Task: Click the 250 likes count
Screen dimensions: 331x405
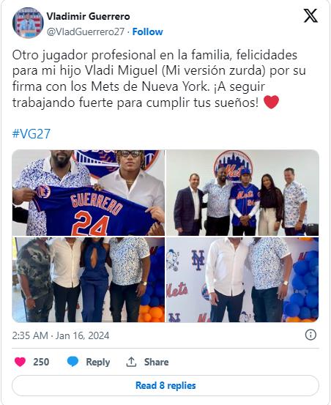Action: (41, 362)
